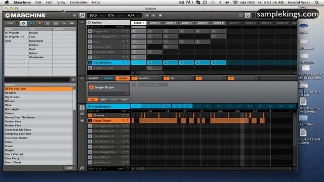
Task: Open the SAMPLER module slot dropdown
Action: point(160,78)
